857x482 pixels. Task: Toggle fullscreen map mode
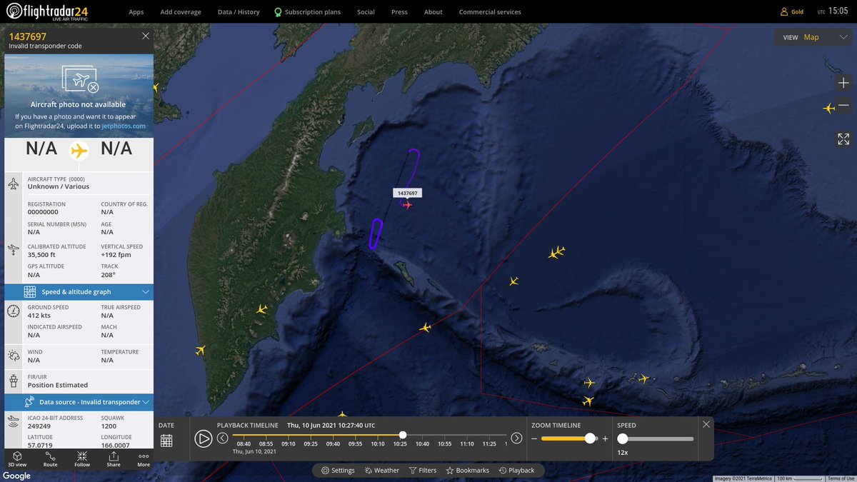click(843, 139)
